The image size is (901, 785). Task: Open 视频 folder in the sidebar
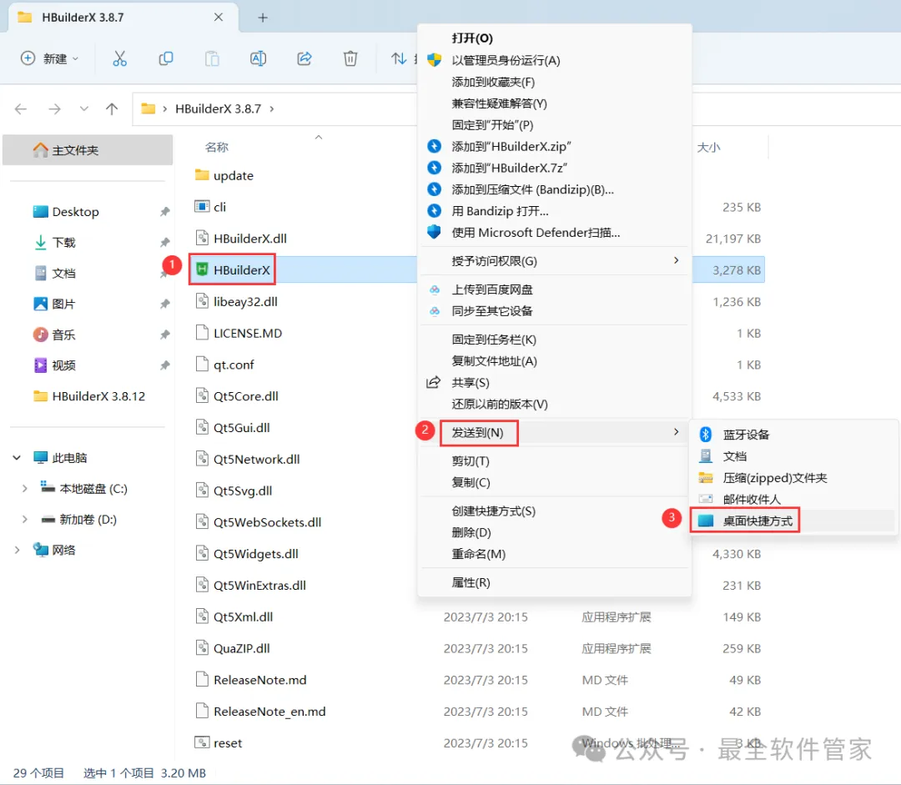pyautogui.click(x=63, y=365)
